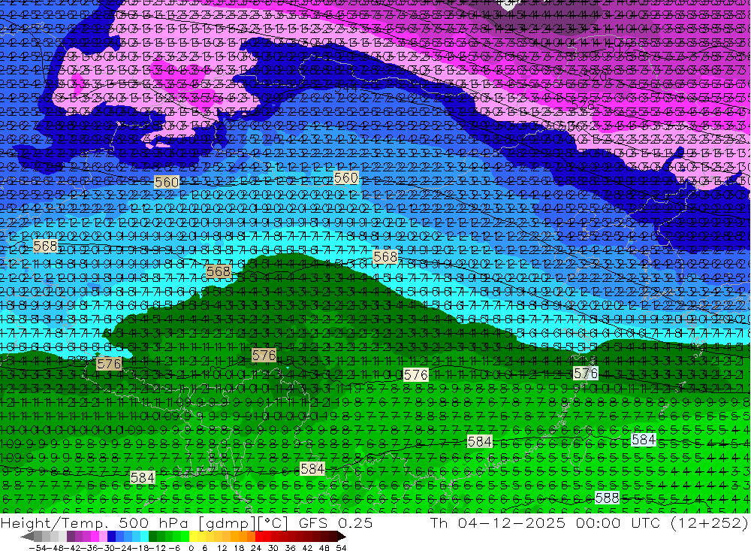Click the 544 contour label

(345, 87)
